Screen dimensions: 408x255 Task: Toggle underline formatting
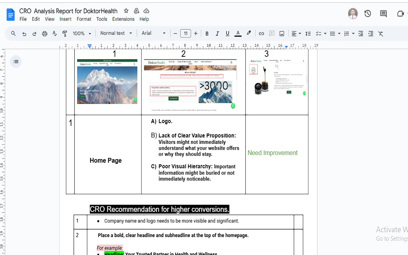tap(227, 33)
